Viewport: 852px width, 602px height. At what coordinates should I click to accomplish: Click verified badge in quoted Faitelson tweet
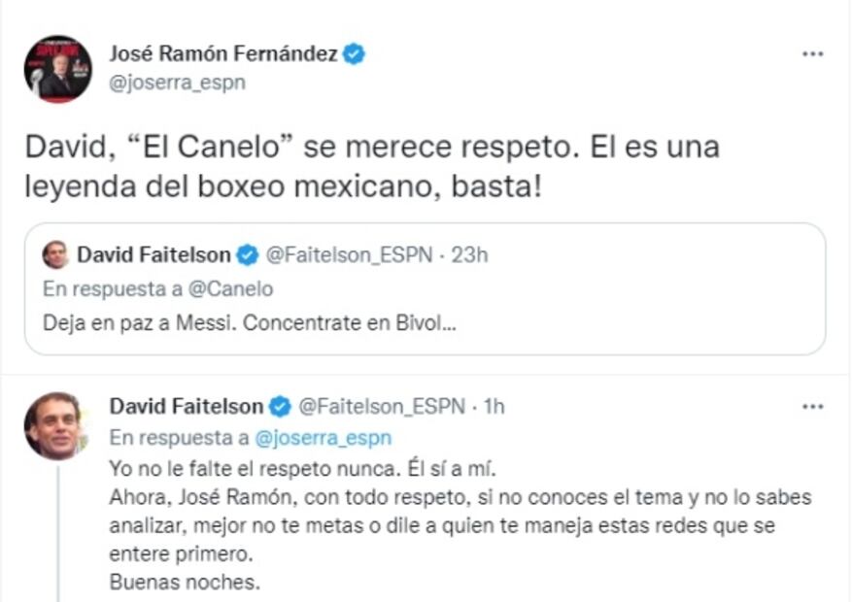248,255
